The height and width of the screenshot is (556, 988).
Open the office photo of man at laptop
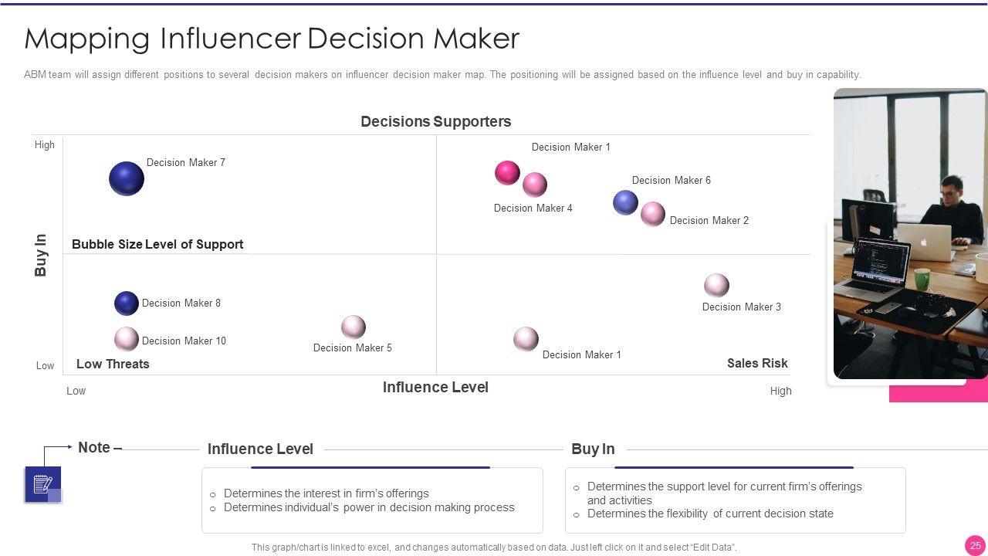910,232
